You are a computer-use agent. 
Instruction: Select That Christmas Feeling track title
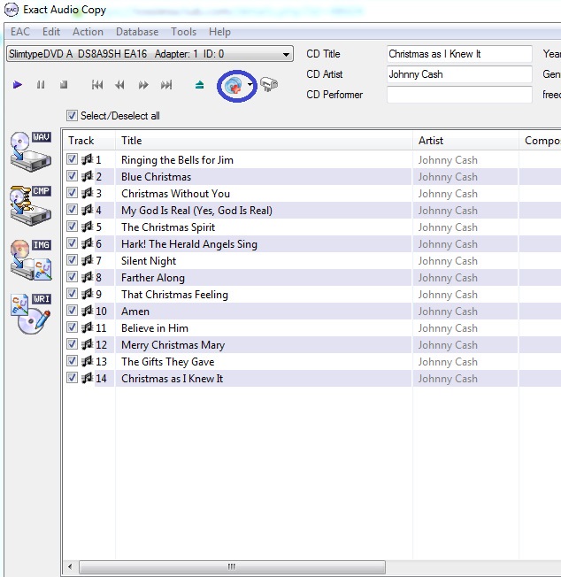point(174,295)
